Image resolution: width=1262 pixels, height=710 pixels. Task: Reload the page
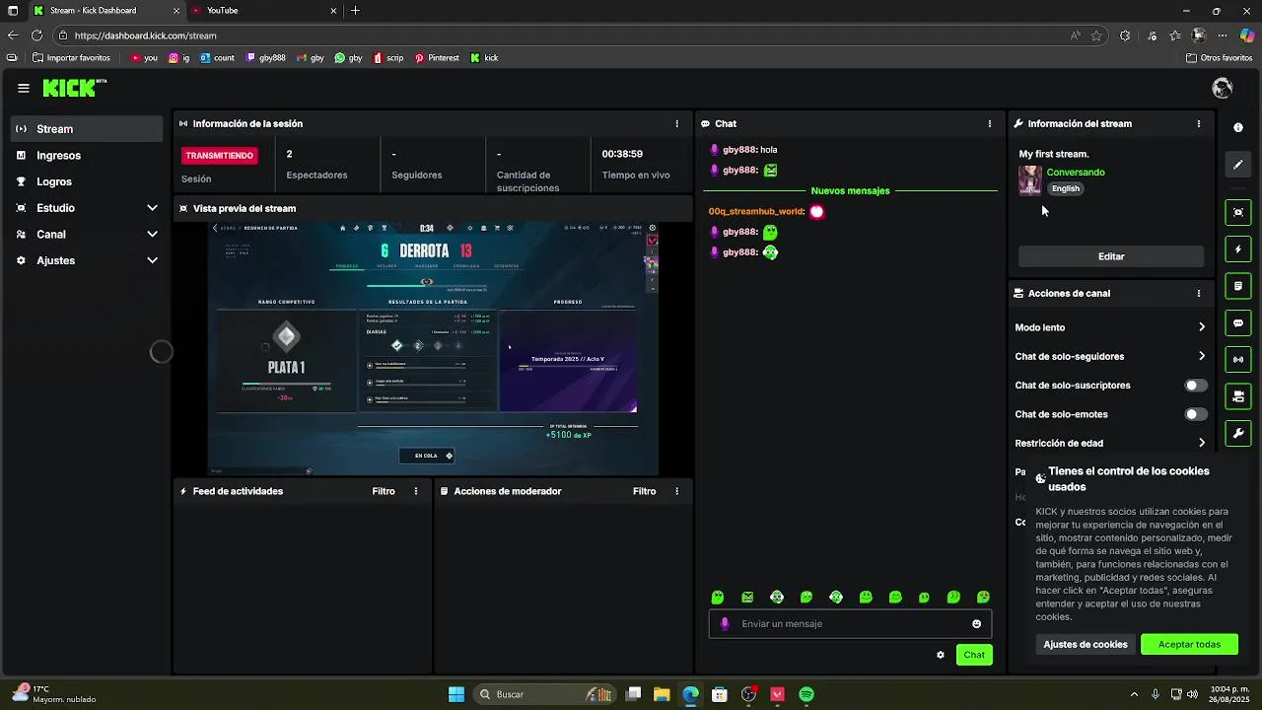tap(36, 35)
